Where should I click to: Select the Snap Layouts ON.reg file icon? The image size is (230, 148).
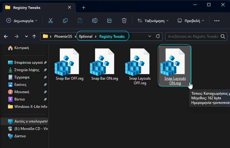click(172, 62)
